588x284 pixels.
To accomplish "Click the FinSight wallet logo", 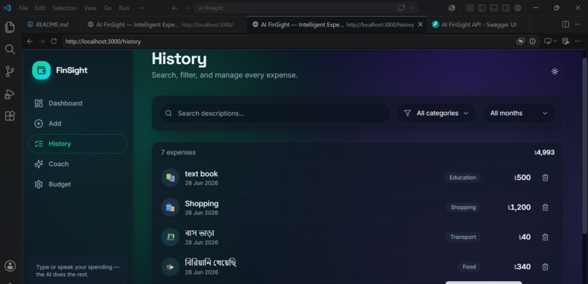I will pos(42,71).
